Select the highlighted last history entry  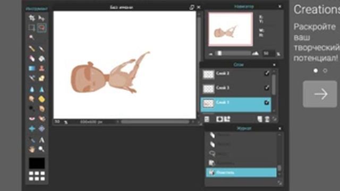click(x=241, y=172)
